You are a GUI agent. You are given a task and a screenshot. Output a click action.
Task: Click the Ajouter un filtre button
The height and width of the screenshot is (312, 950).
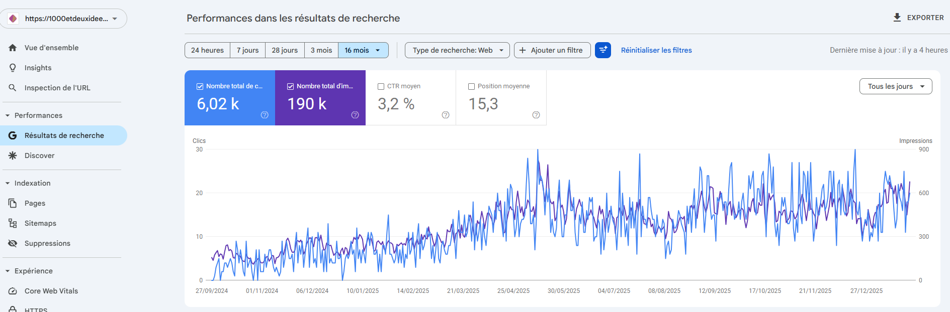pyautogui.click(x=552, y=50)
